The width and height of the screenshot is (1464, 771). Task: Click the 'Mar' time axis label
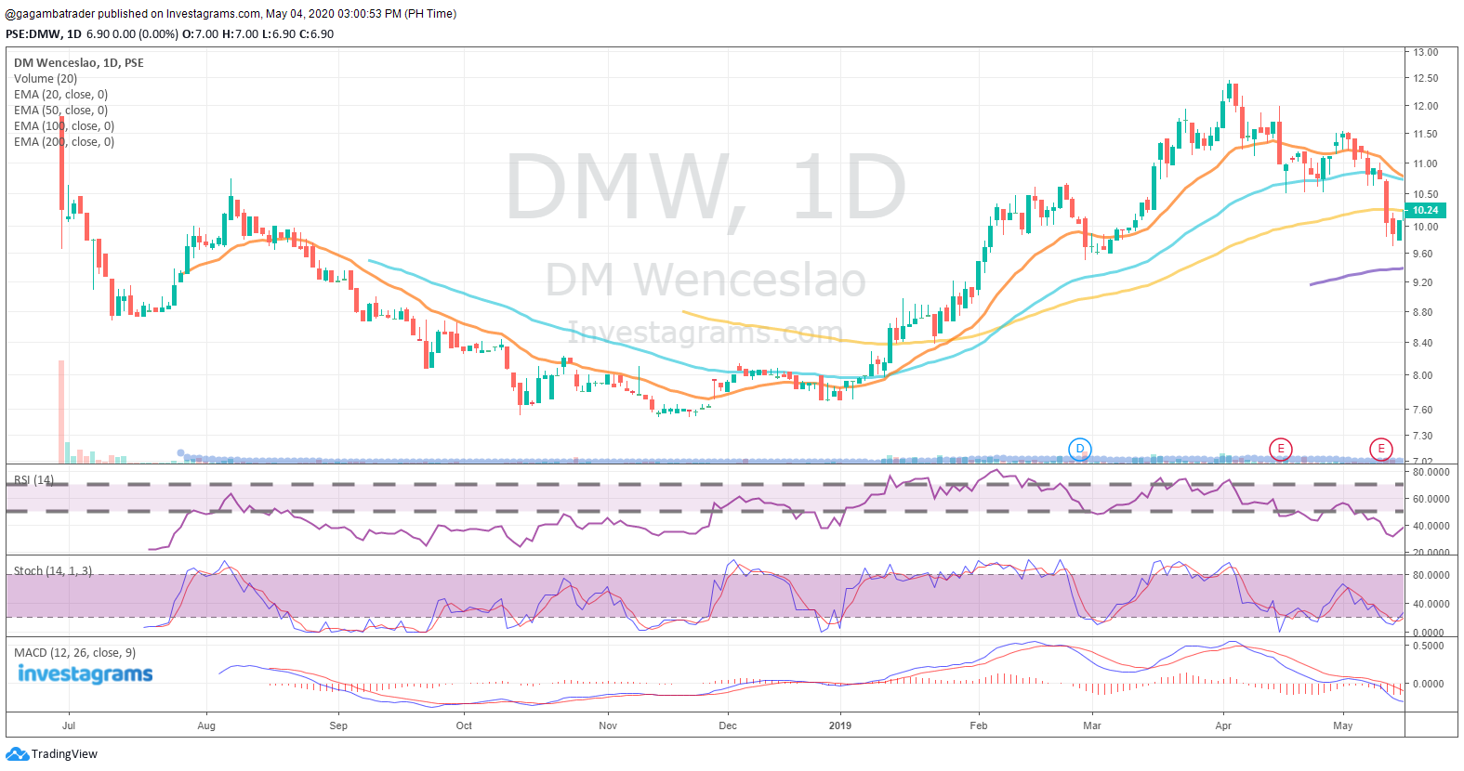1092,725
